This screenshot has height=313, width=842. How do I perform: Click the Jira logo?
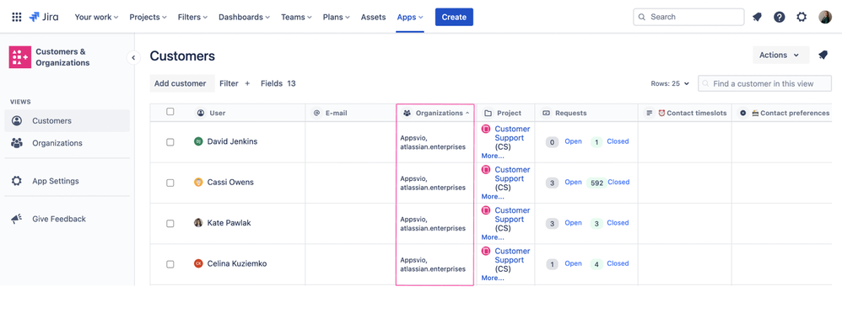point(44,17)
